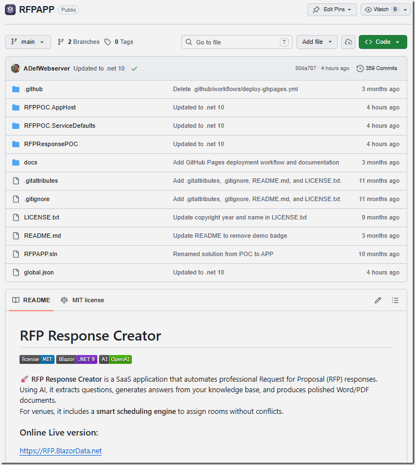Click the .gitignore file icon

pyautogui.click(x=16, y=199)
